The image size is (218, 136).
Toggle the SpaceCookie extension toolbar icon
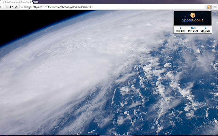coord(209,7)
